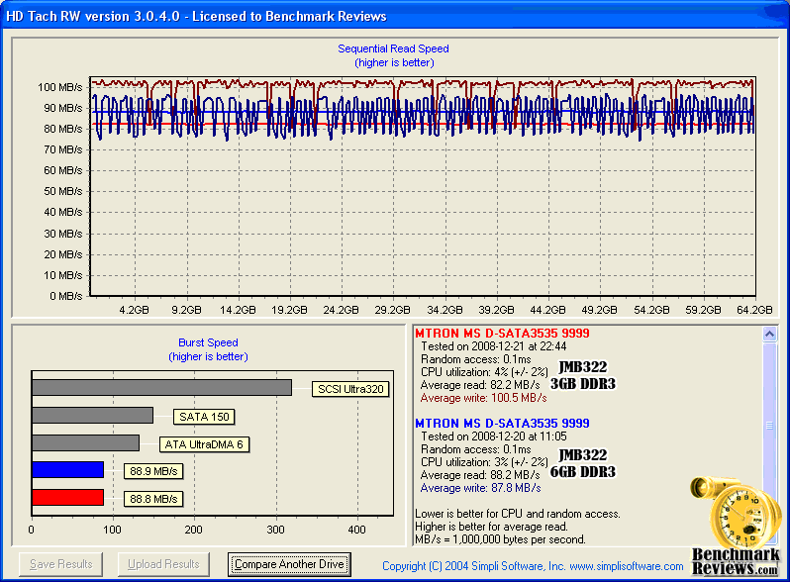Click the Average write: 100.5 MB/s line
Image resolution: width=790 pixels, height=582 pixels.
(484, 398)
